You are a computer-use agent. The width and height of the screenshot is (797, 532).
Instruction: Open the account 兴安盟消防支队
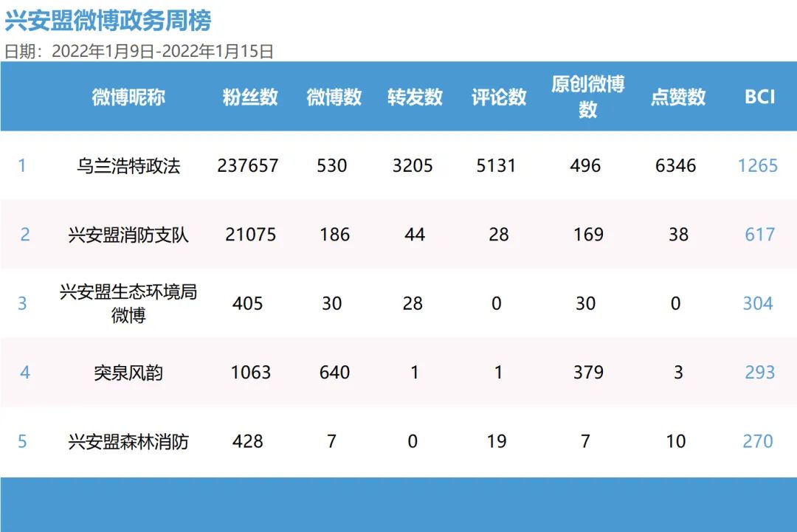point(128,235)
